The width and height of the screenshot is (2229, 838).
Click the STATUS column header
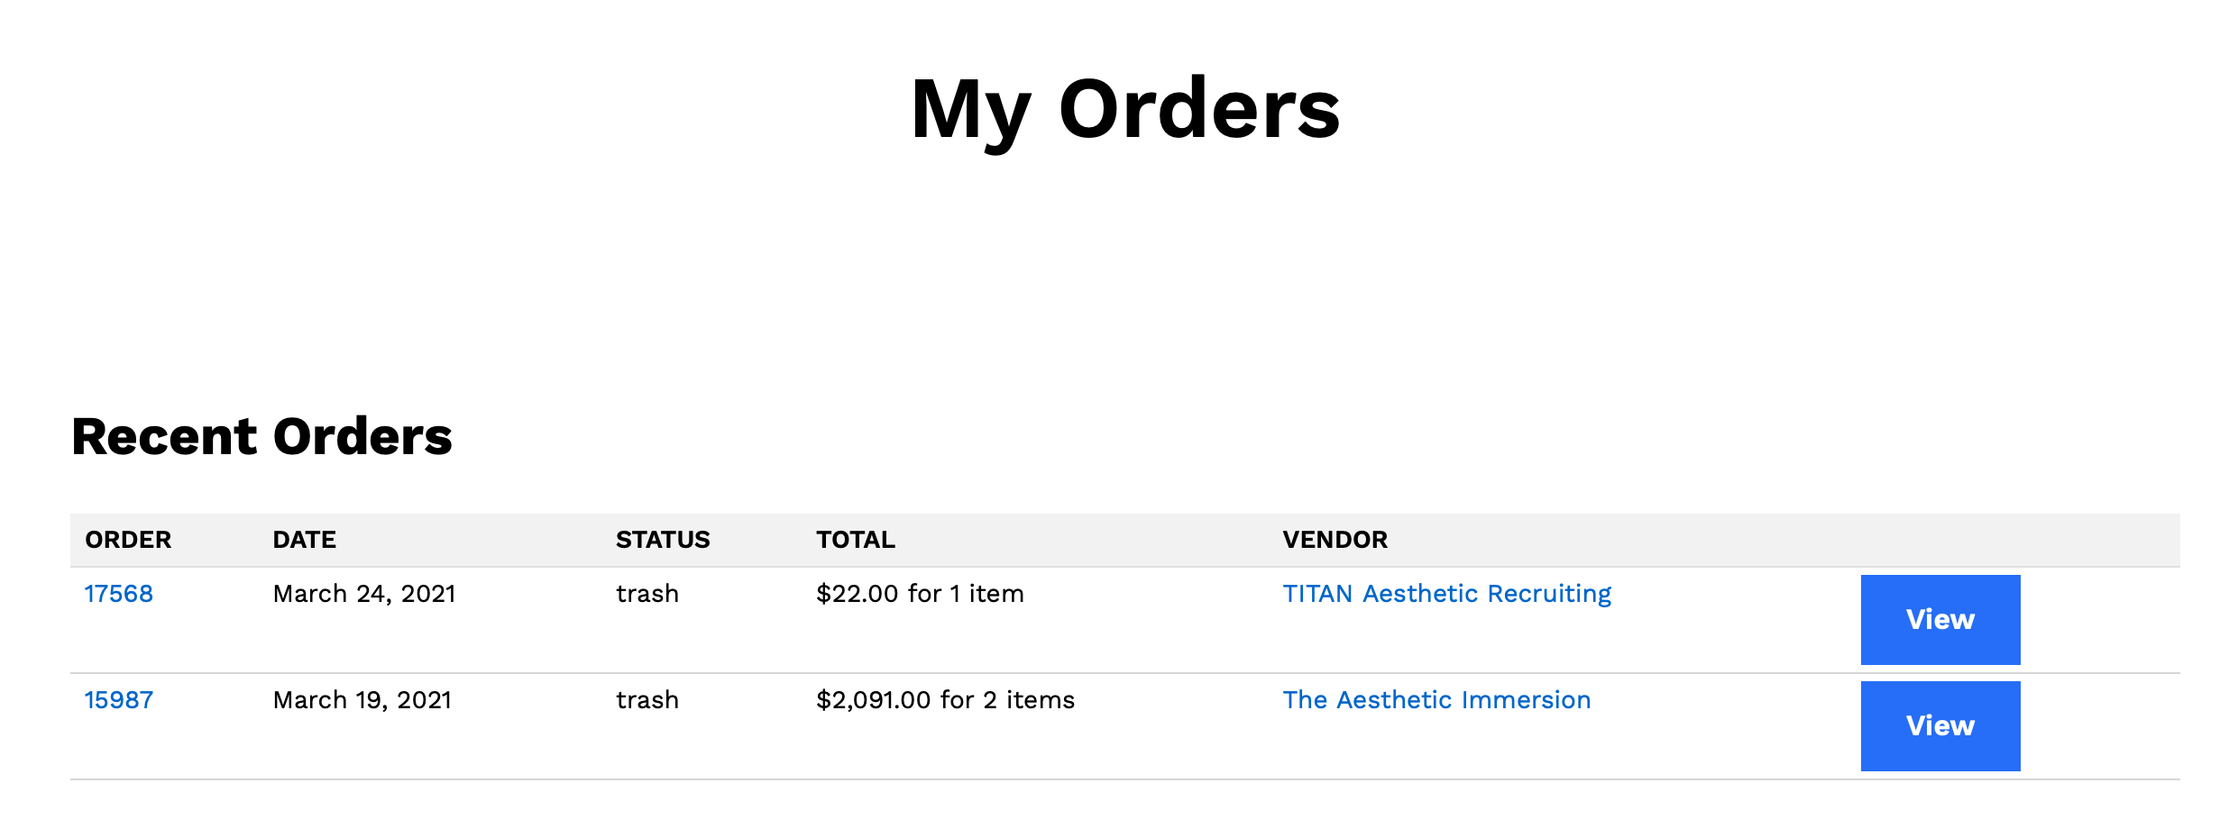coord(663,540)
